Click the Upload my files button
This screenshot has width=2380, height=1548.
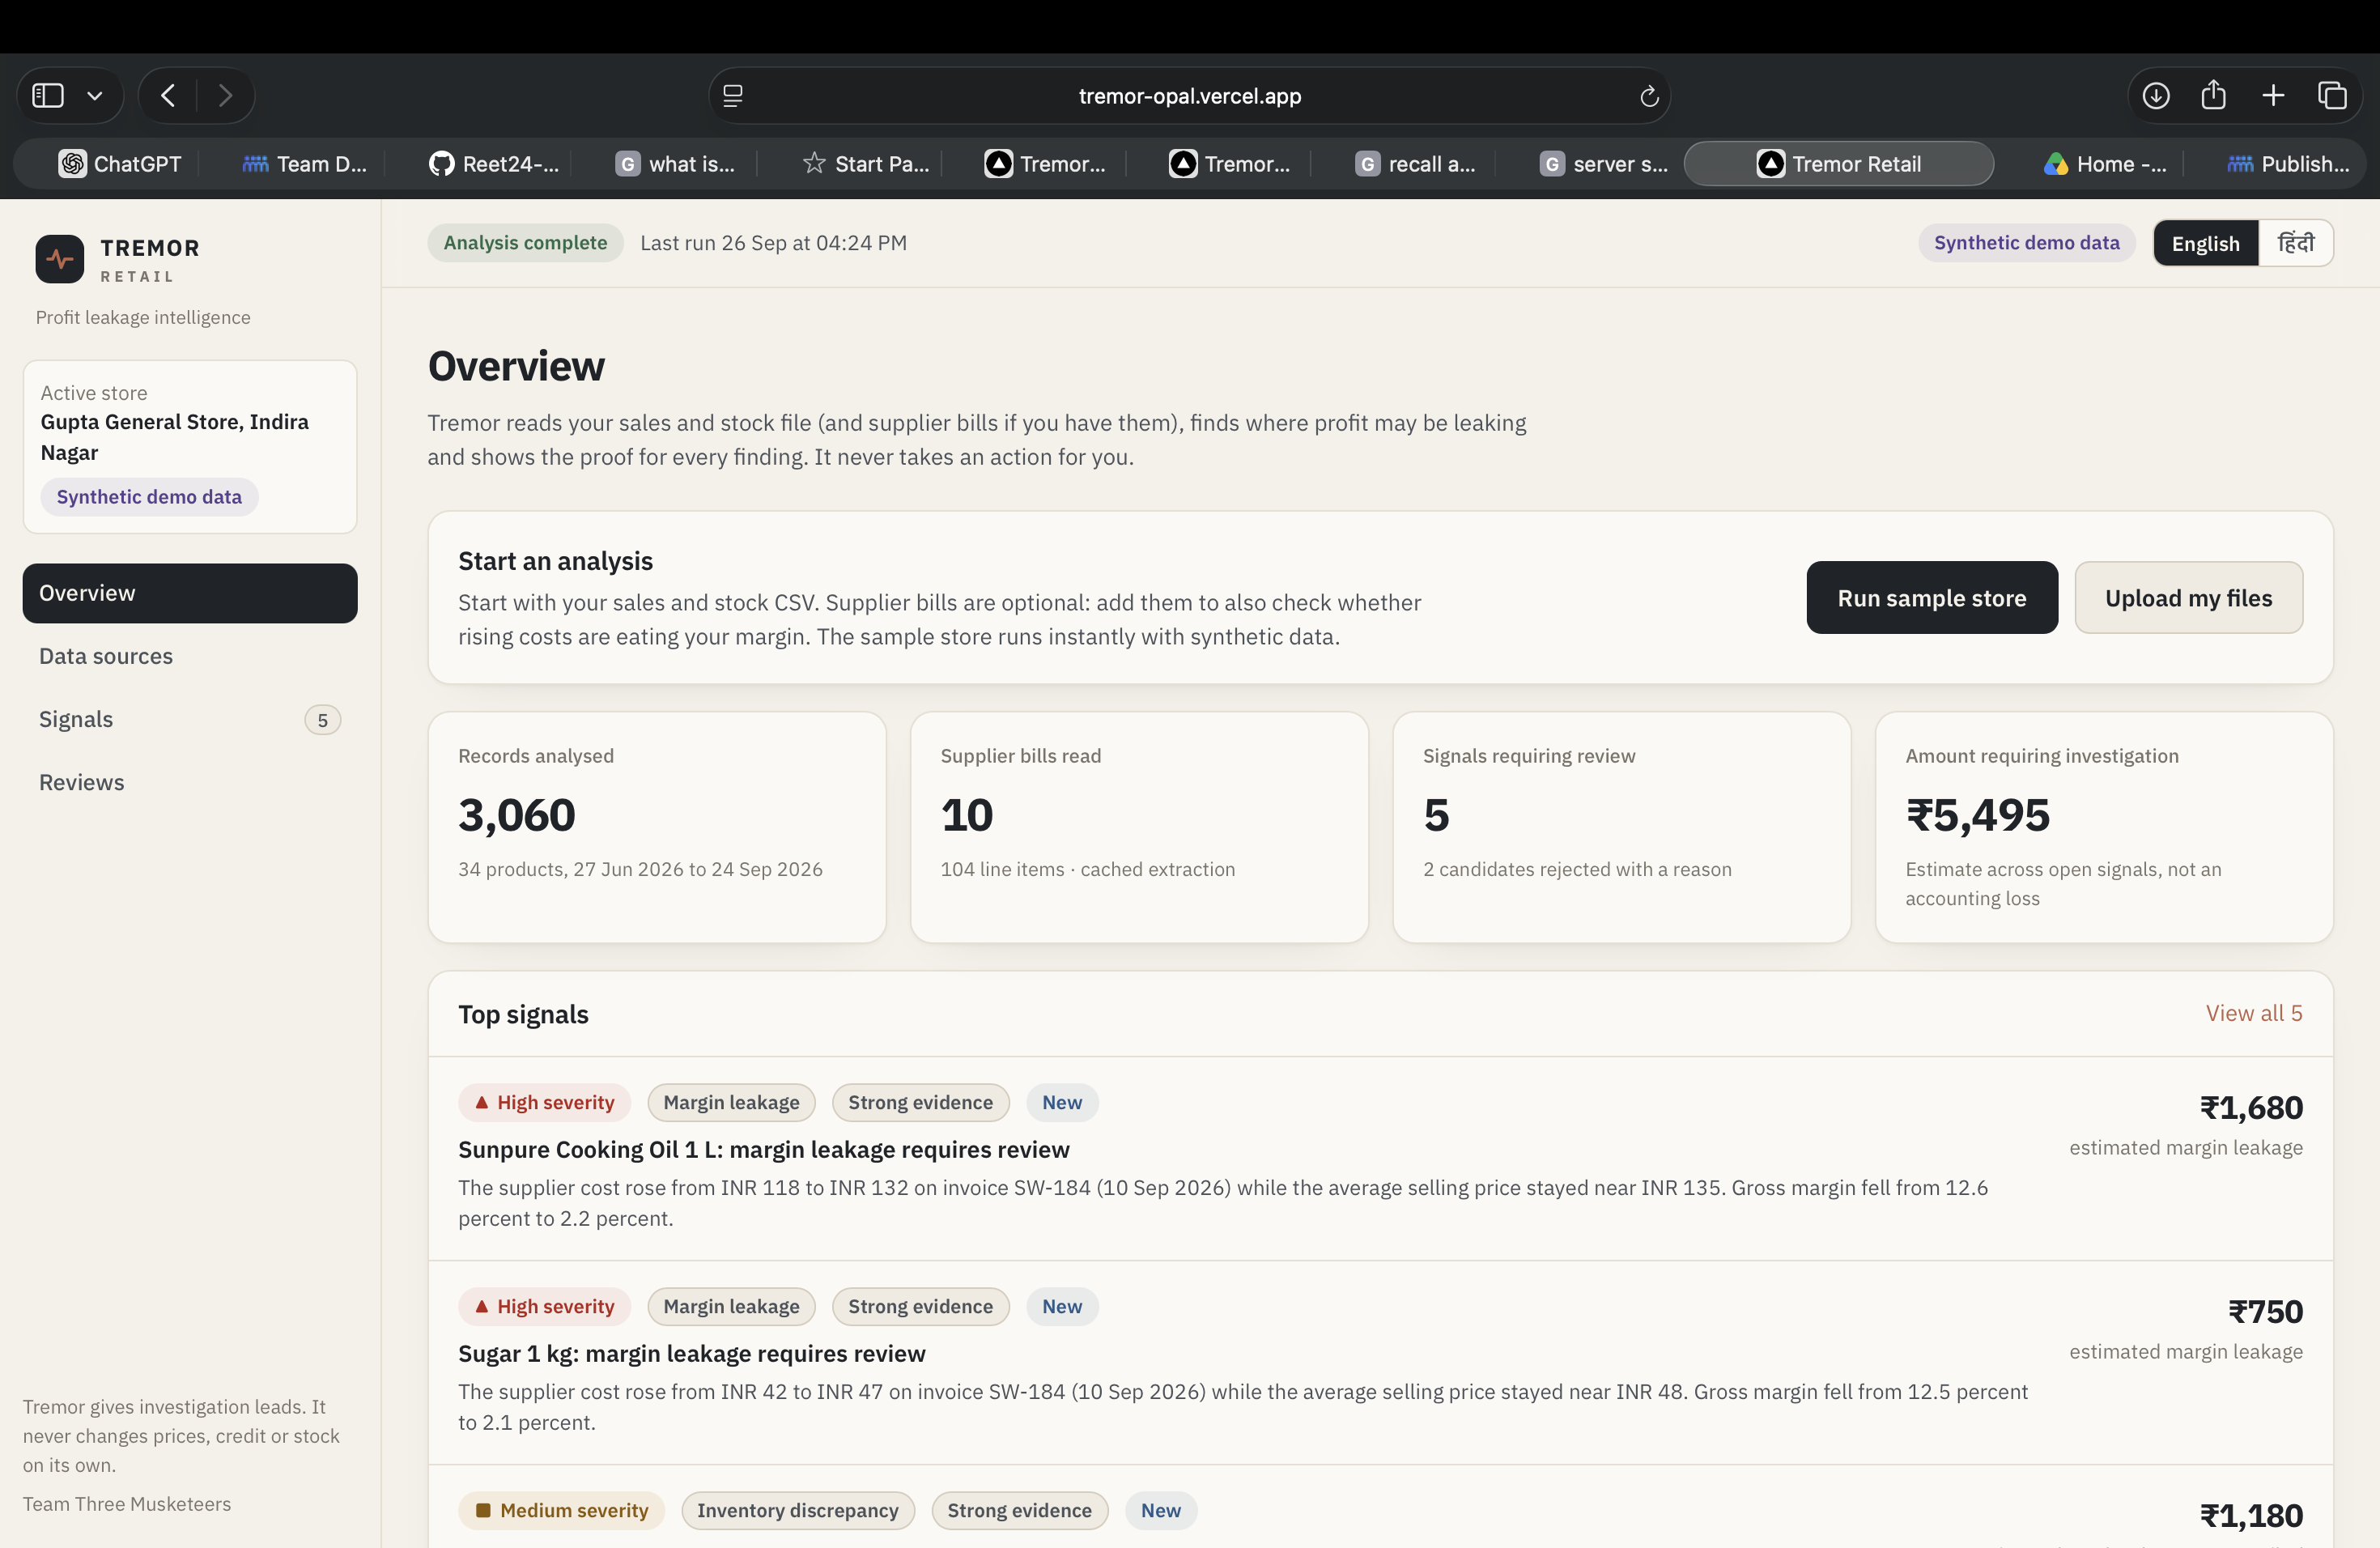point(2188,598)
